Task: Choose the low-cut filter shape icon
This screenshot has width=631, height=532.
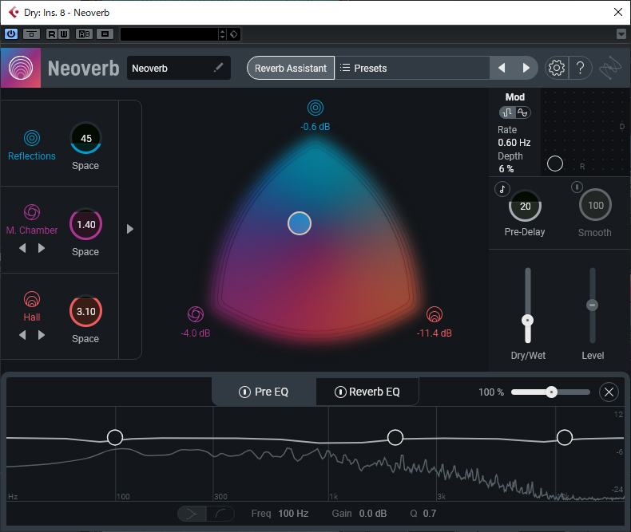Action: (192, 514)
